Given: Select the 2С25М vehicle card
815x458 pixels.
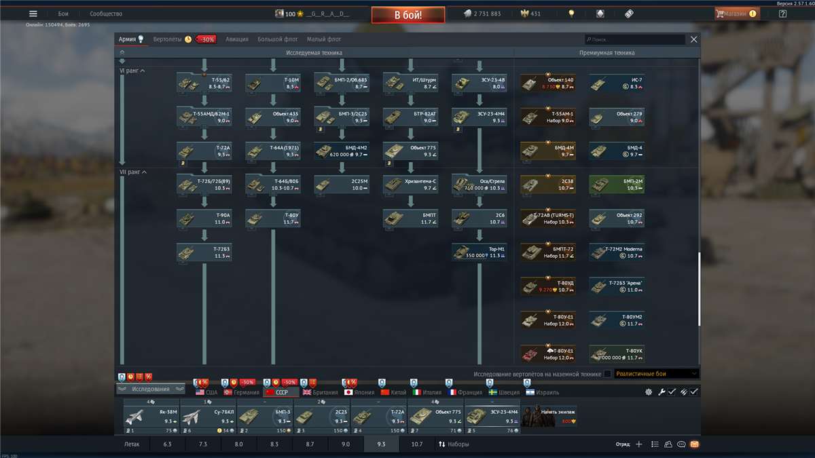Looking at the screenshot, I should (x=342, y=185).
